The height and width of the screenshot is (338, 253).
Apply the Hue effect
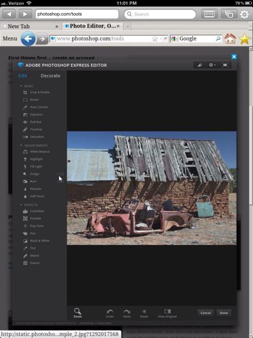point(29,233)
